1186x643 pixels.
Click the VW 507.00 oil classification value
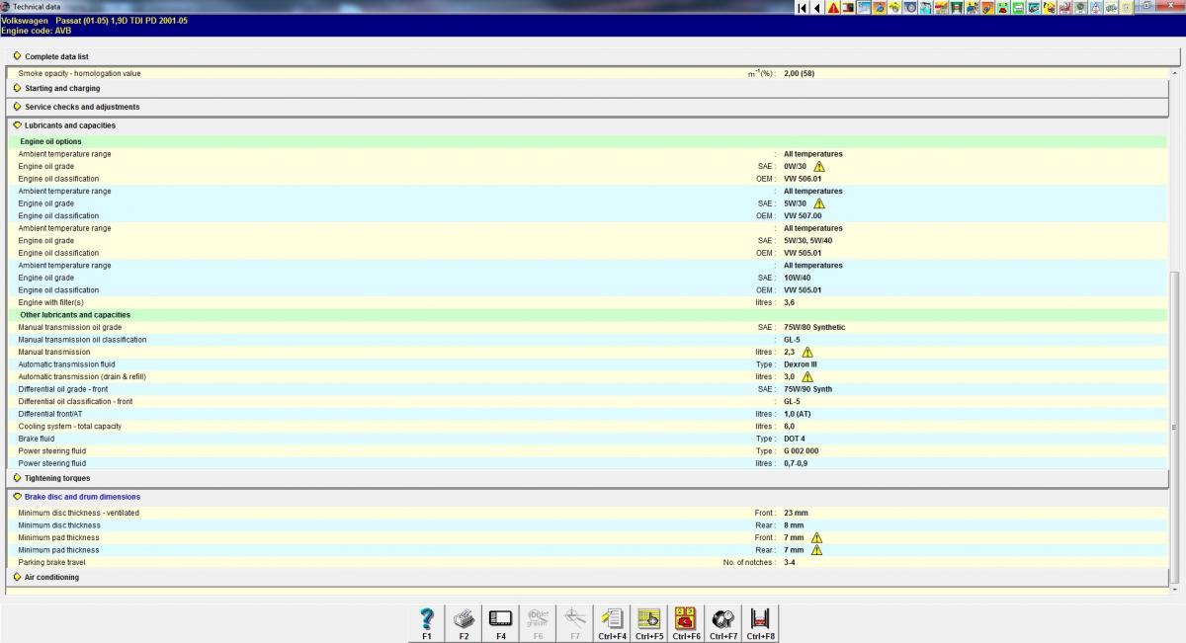tap(803, 216)
